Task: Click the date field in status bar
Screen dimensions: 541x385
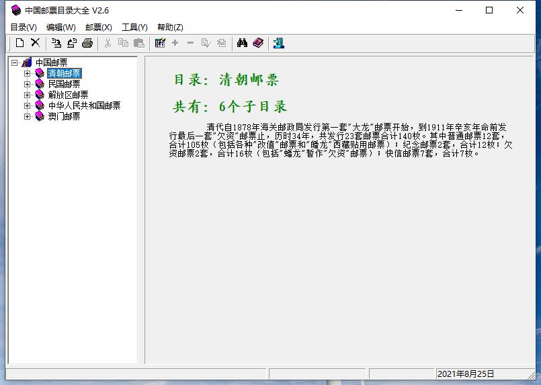Action: [x=466, y=374]
